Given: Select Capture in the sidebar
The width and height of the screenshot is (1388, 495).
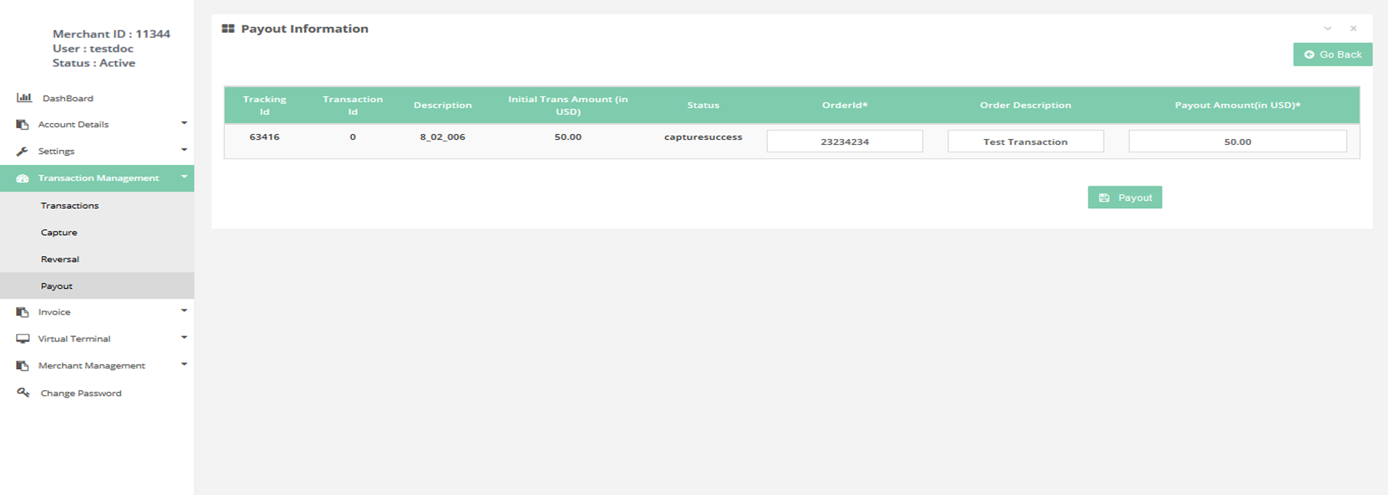Looking at the screenshot, I should coord(59,233).
